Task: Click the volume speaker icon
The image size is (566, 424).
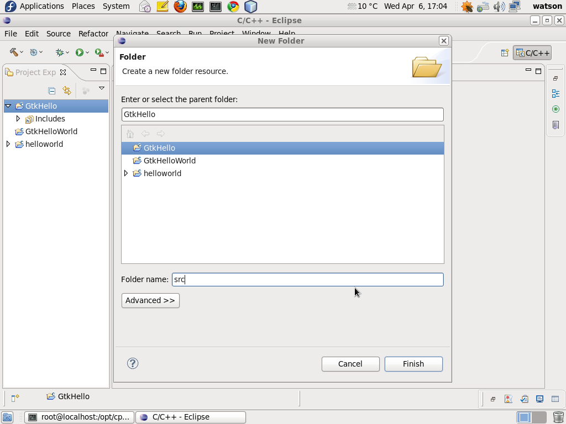Action: [x=499, y=6]
